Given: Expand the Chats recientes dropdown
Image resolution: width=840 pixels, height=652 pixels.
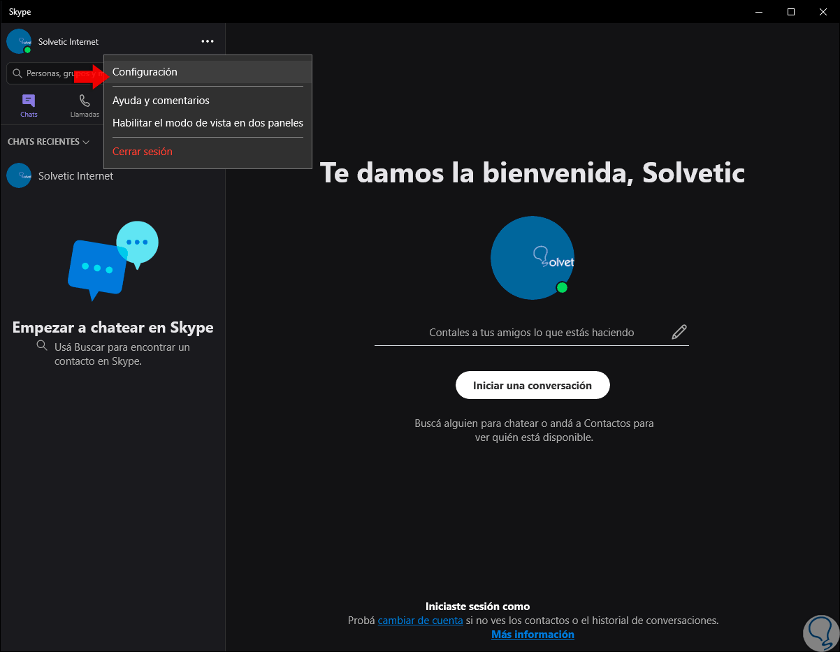Looking at the screenshot, I should click(x=48, y=142).
